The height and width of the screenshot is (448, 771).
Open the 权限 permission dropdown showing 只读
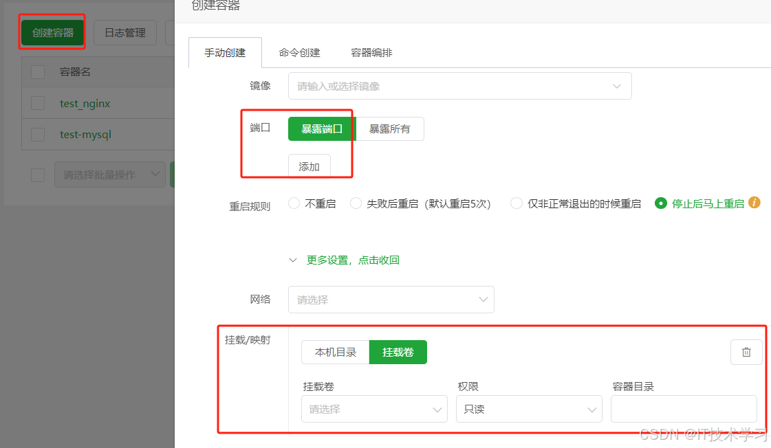[529, 409]
